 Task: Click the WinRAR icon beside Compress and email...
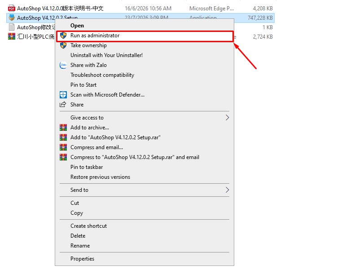[x=63, y=147]
